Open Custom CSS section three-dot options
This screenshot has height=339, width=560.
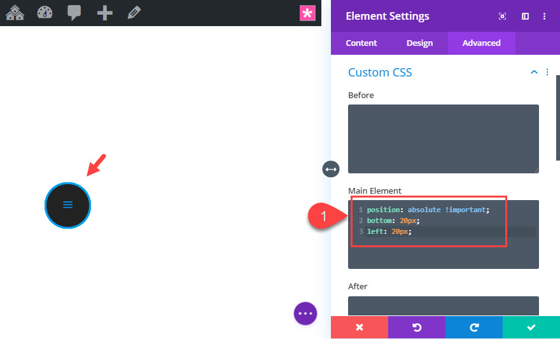tap(547, 72)
